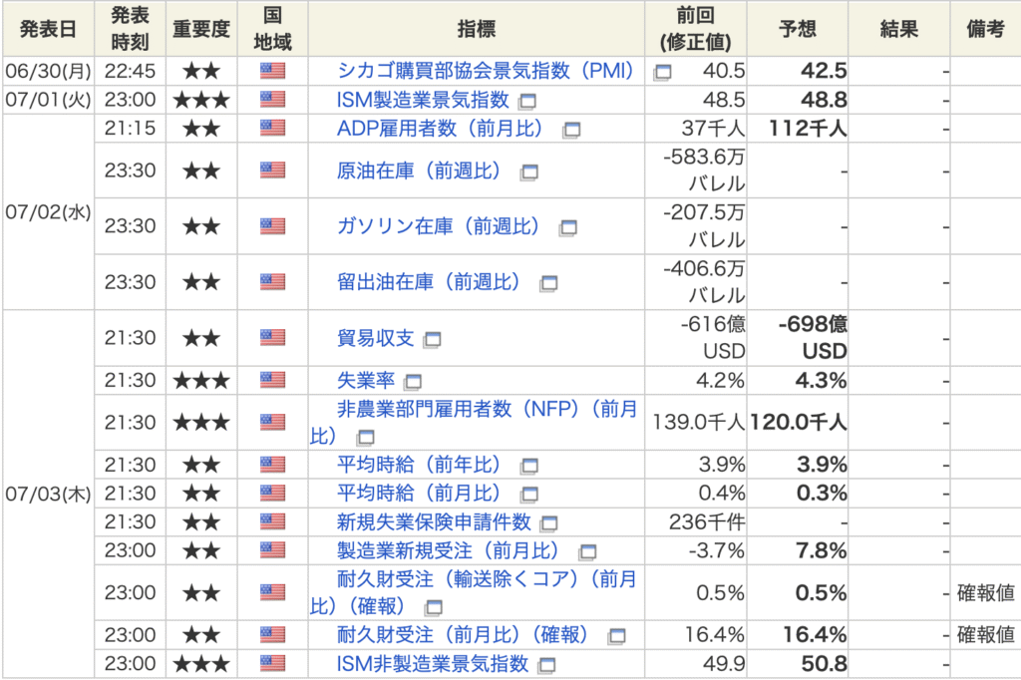Click popup window icon beside 製造業新規受注

click(588, 552)
